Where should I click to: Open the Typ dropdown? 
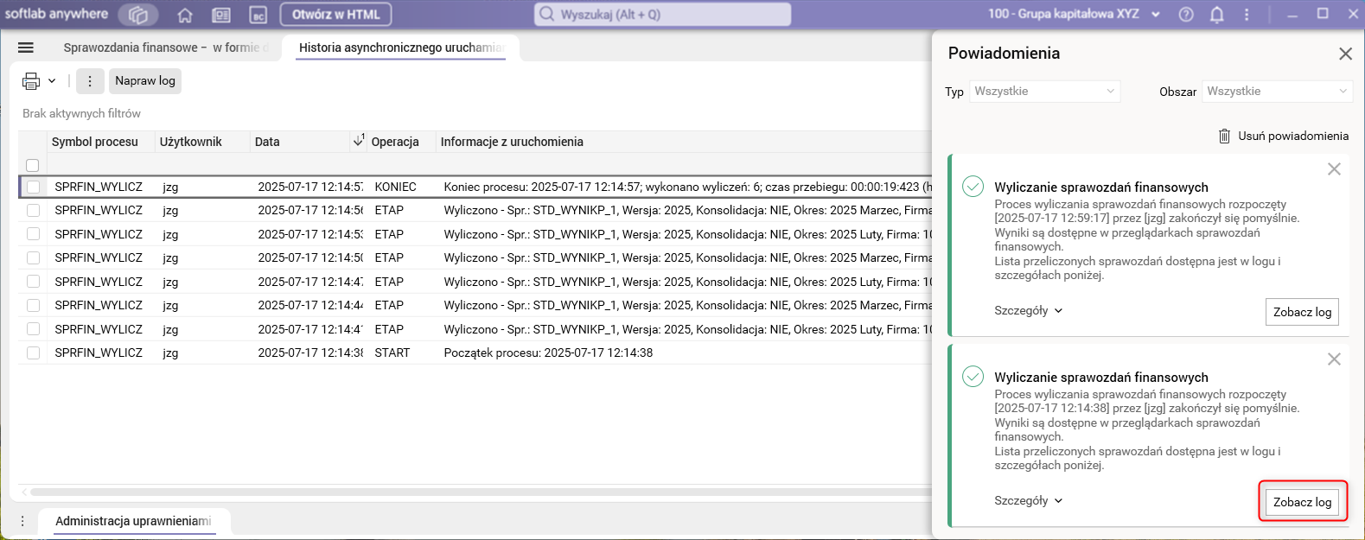pyautogui.click(x=1044, y=92)
